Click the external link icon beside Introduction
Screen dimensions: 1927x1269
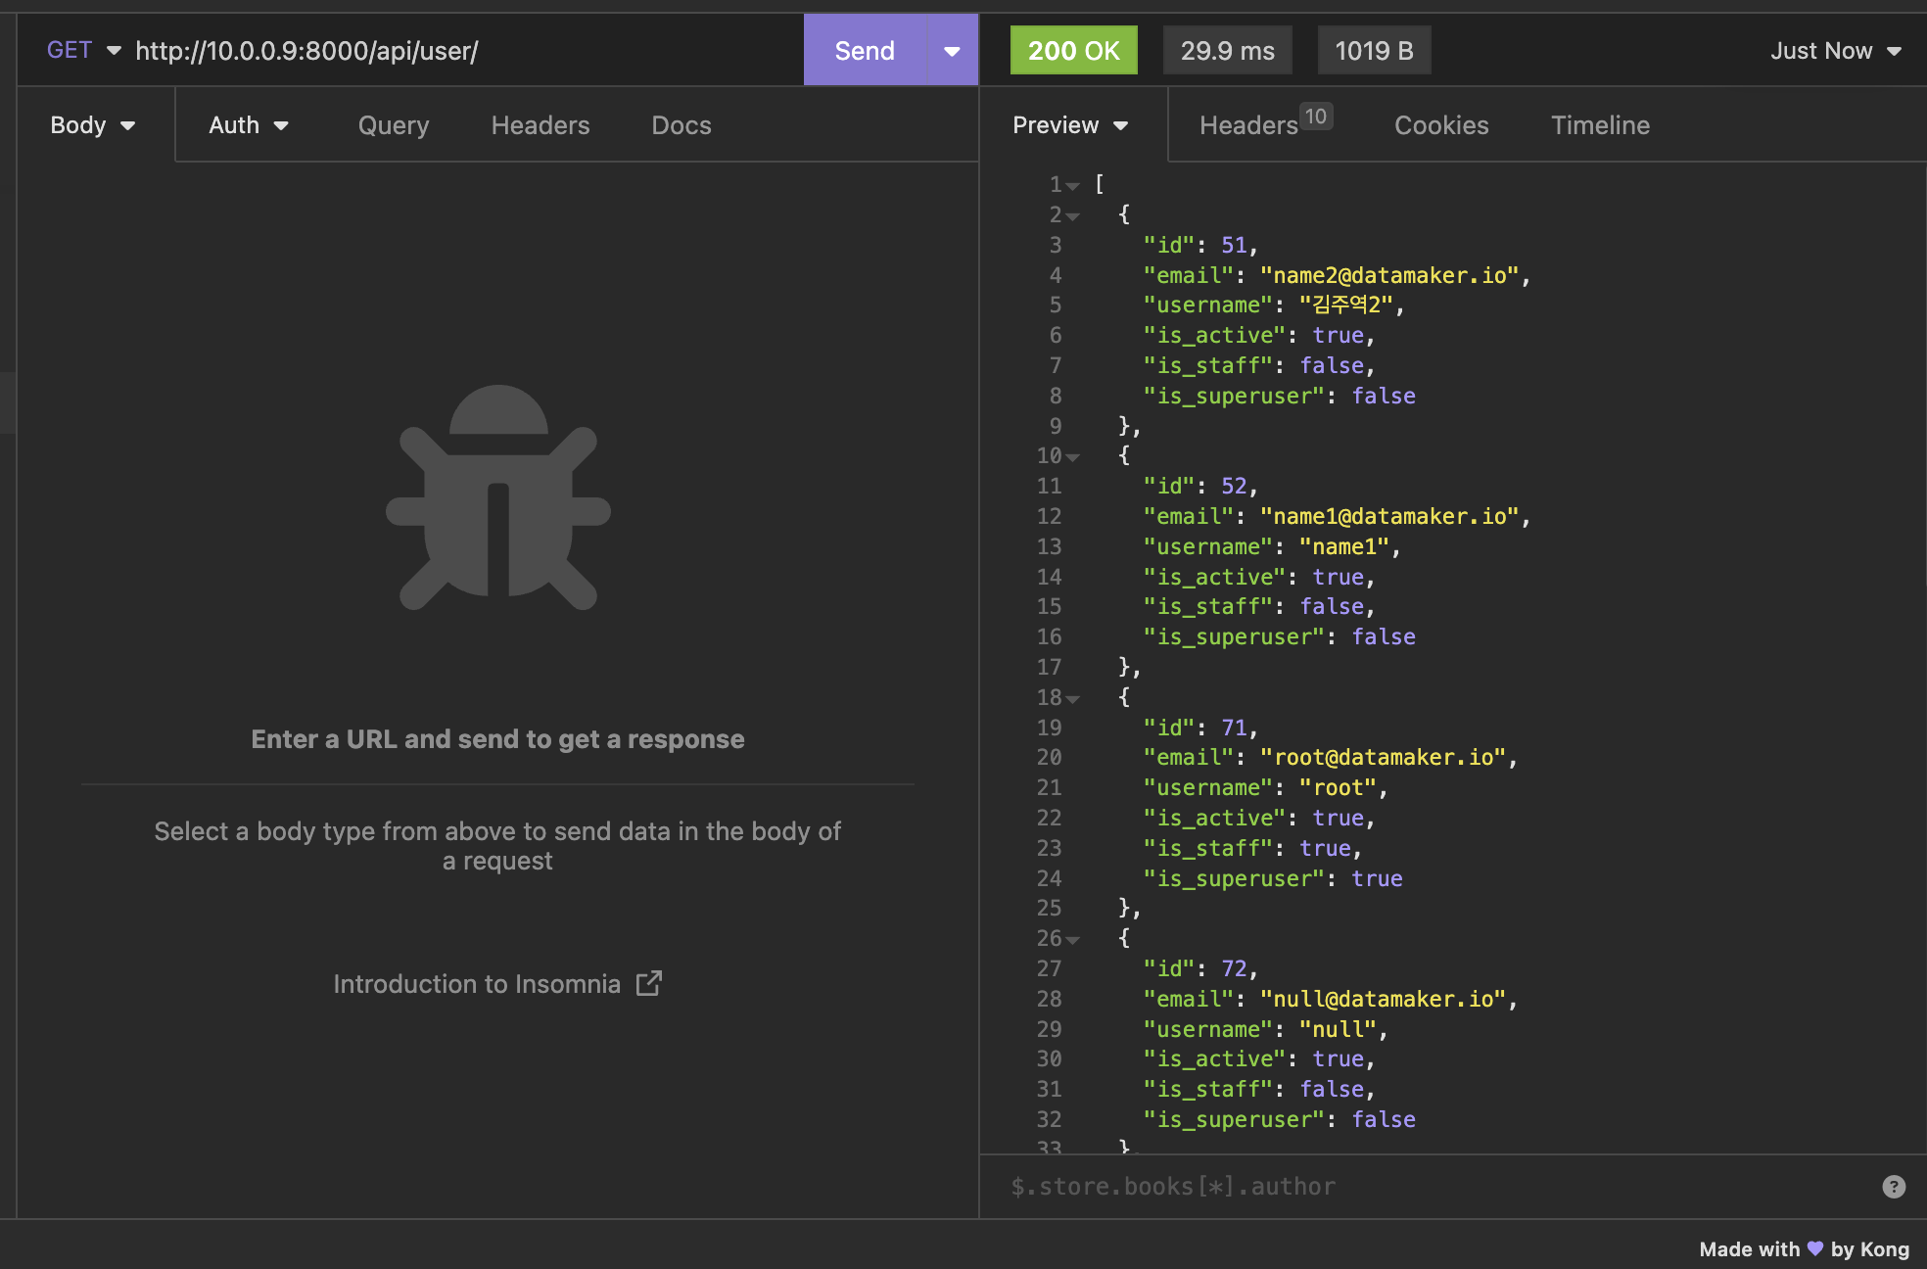(x=649, y=983)
